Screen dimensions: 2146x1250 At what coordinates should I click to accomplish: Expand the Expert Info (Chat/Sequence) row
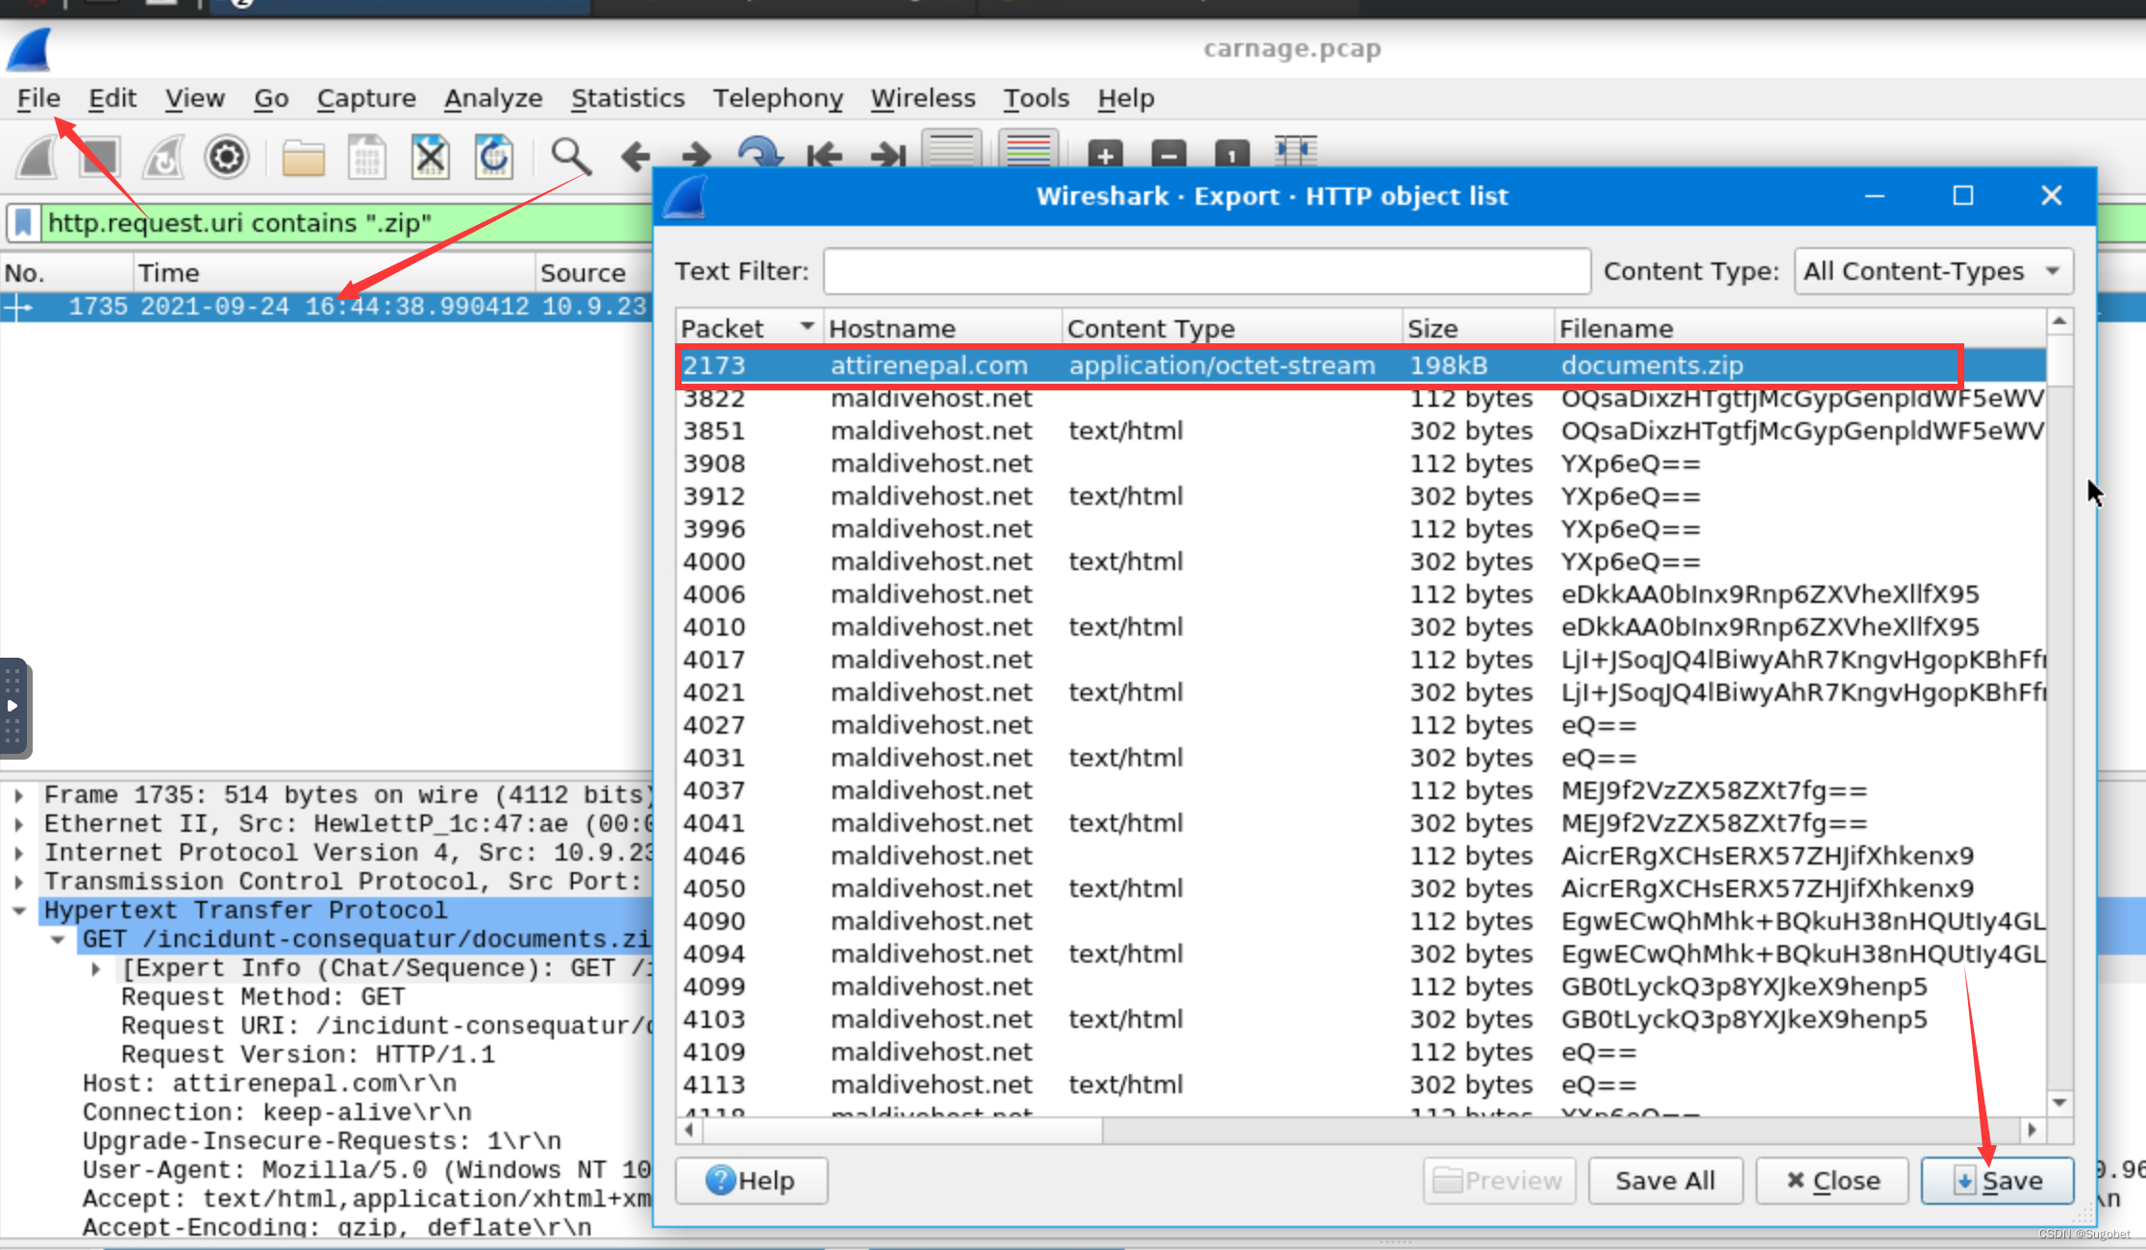(96, 968)
